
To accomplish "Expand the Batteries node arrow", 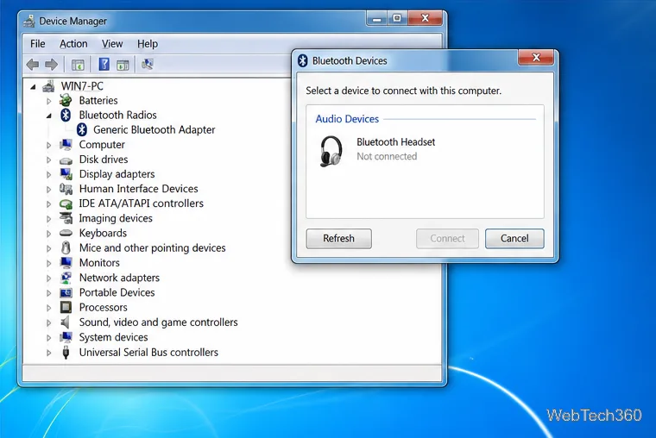I will (x=48, y=101).
